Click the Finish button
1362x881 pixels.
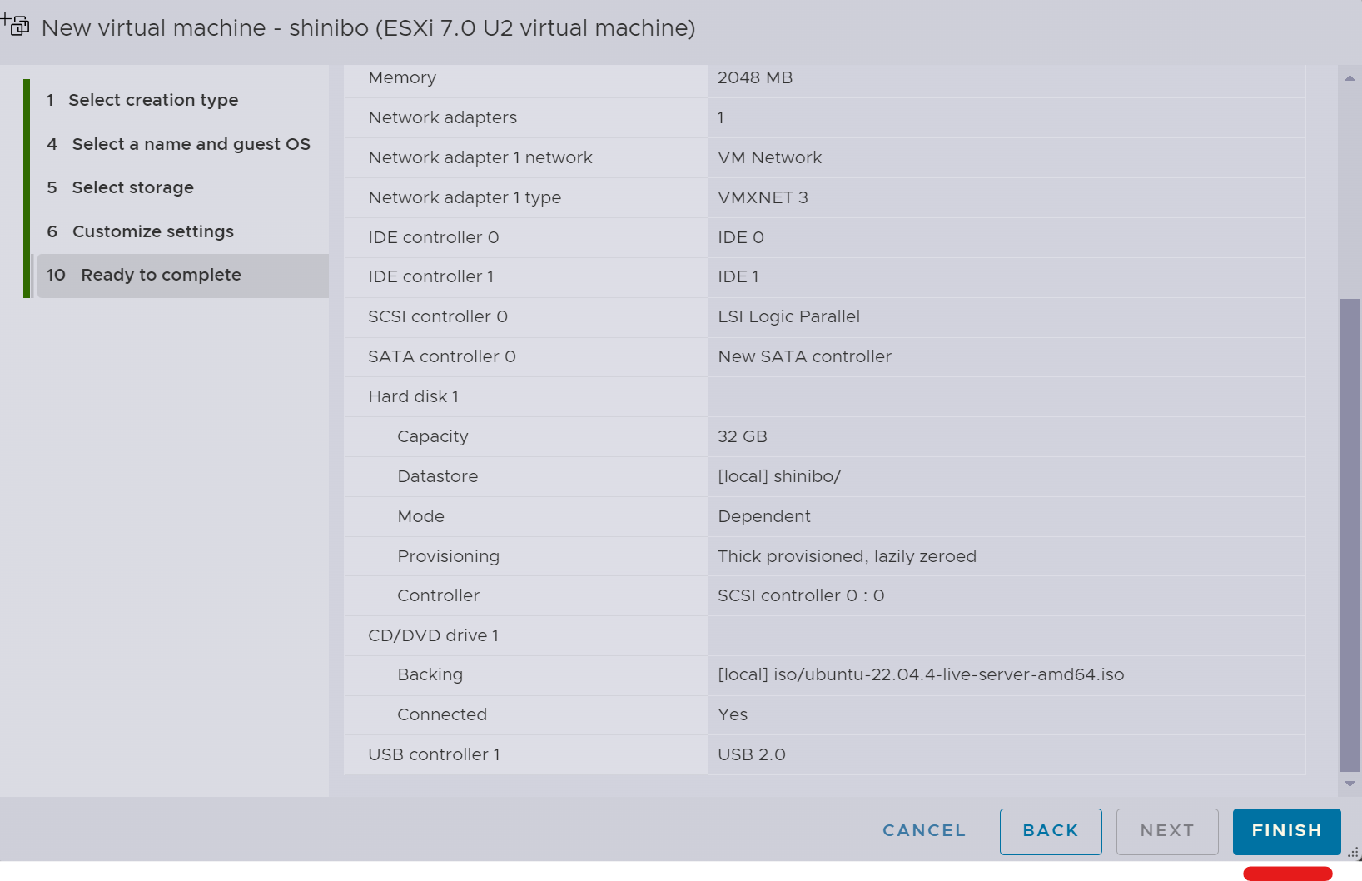[x=1286, y=831]
